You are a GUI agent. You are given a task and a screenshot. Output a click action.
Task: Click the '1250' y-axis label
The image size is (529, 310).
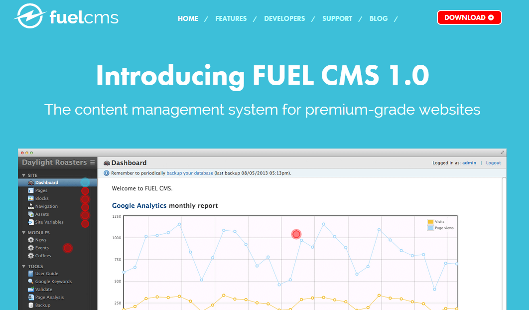(117, 216)
